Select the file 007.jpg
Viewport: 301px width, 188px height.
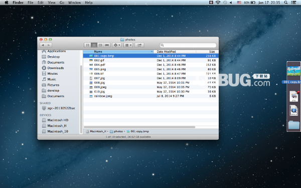click(150, 78)
